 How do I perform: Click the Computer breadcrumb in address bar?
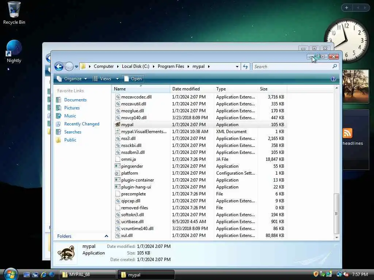click(103, 66)
